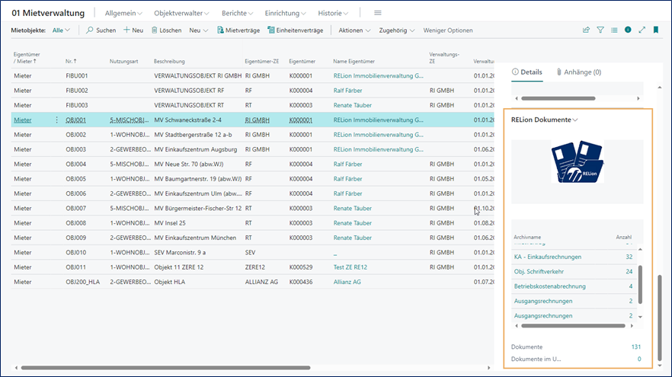Click the RELion documents logo image
Image resolution: width=672 pixels, height=377 pixels.
pyautogui.click(x=578, y=163)
